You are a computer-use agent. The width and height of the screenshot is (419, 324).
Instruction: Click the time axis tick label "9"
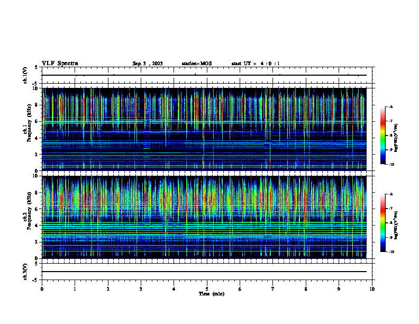point(339,289)
